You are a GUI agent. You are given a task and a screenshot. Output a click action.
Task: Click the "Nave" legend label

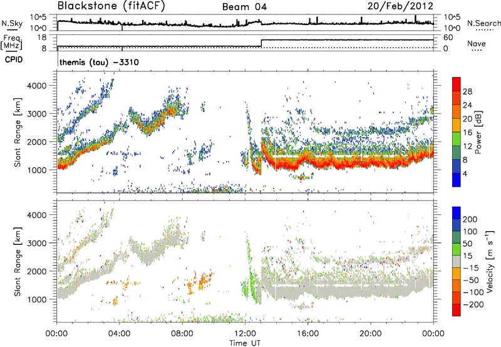pos(477,43)
